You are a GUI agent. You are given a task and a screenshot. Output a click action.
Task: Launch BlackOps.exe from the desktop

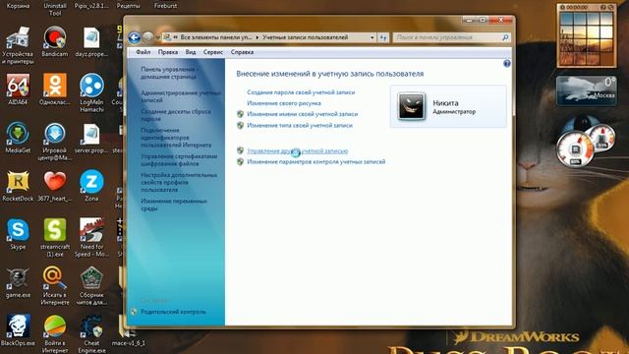click(18, 330)
